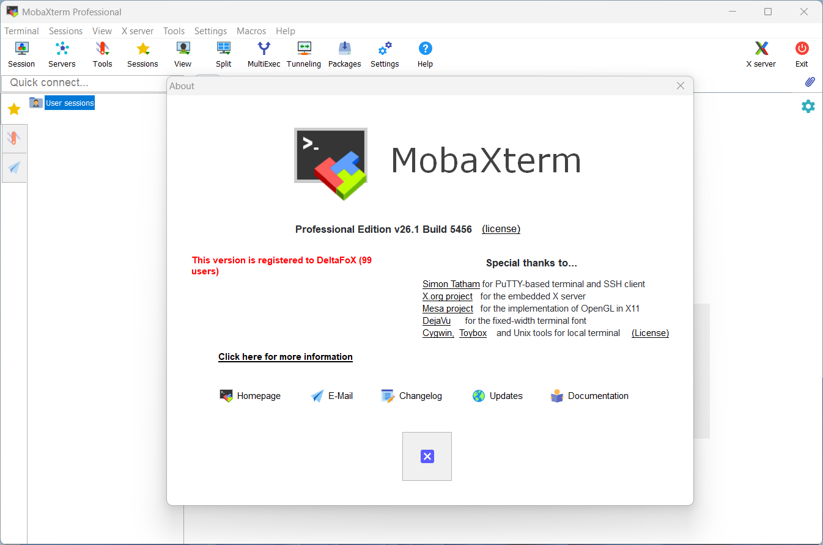Open the Servers toolbar icon
Image resolution: width=823 pixels, height=545 pixels.
pyautogui.click(x=62, y=54)
